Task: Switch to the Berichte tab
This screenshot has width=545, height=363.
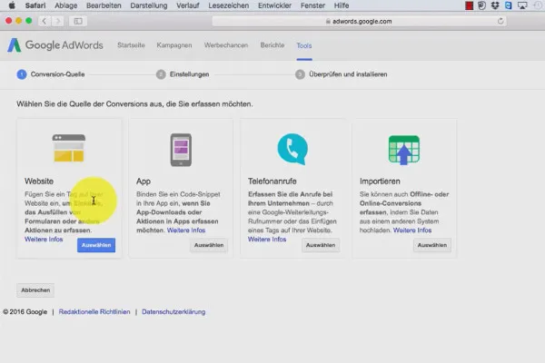Action: pos(272,45)
